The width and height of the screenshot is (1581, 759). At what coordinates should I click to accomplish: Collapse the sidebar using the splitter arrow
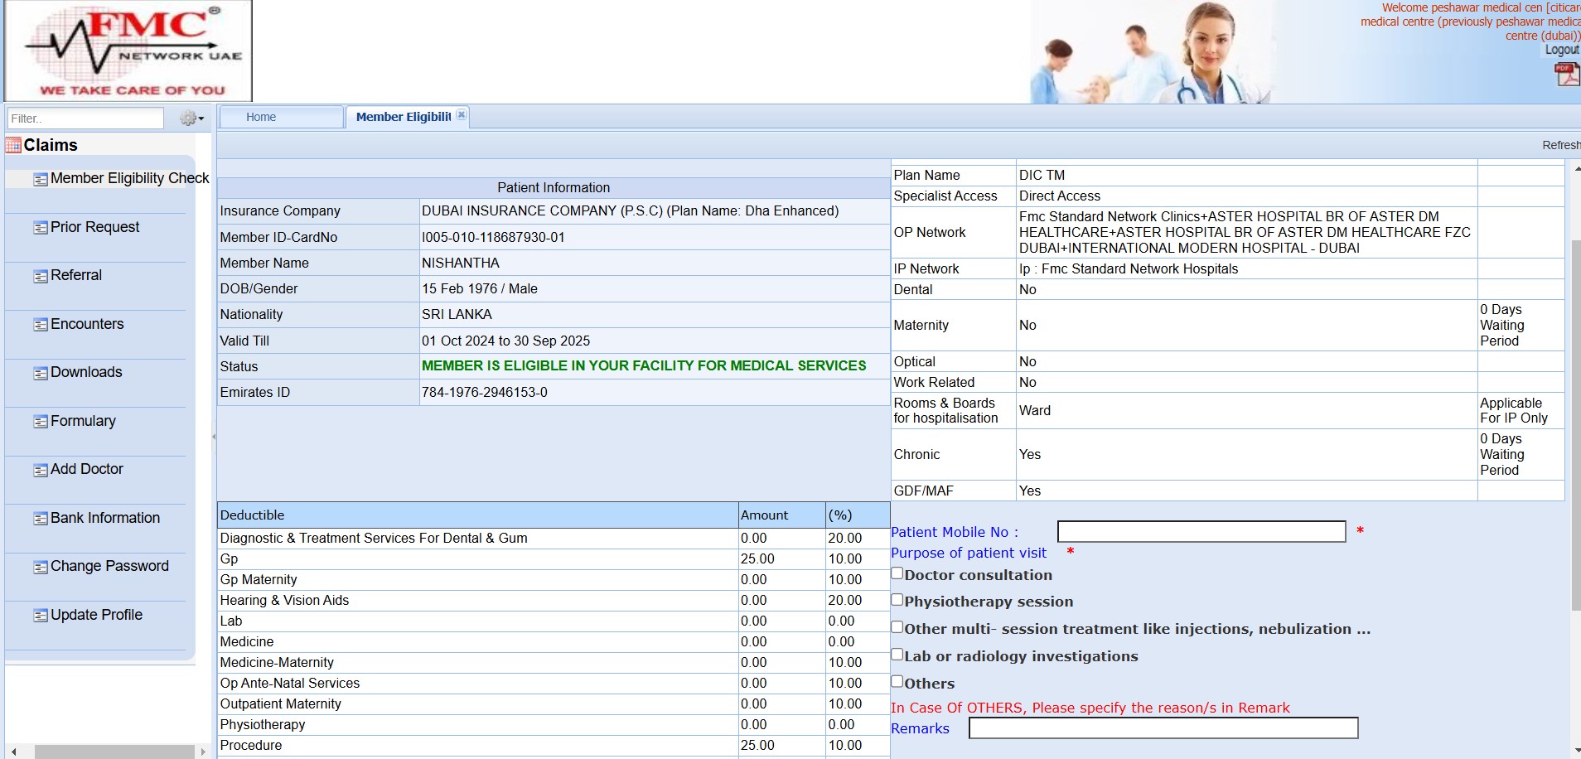(x=214, y=437)
